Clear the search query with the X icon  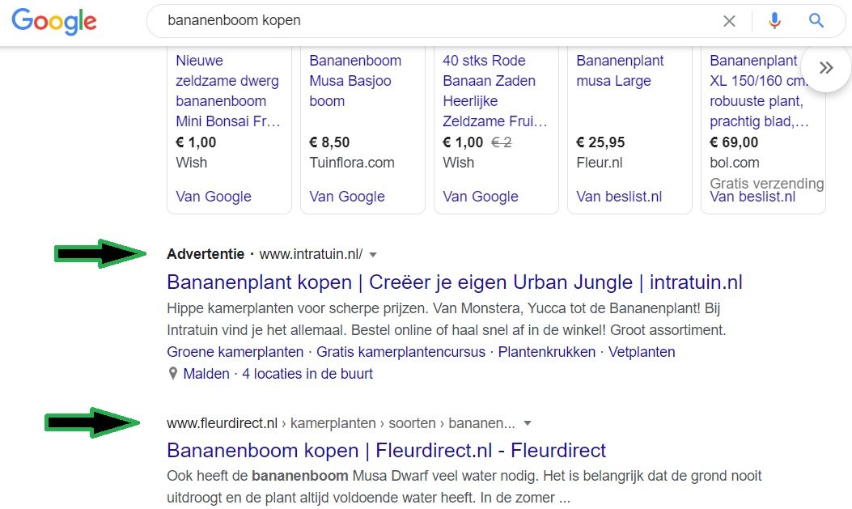(x=729, y=21)
